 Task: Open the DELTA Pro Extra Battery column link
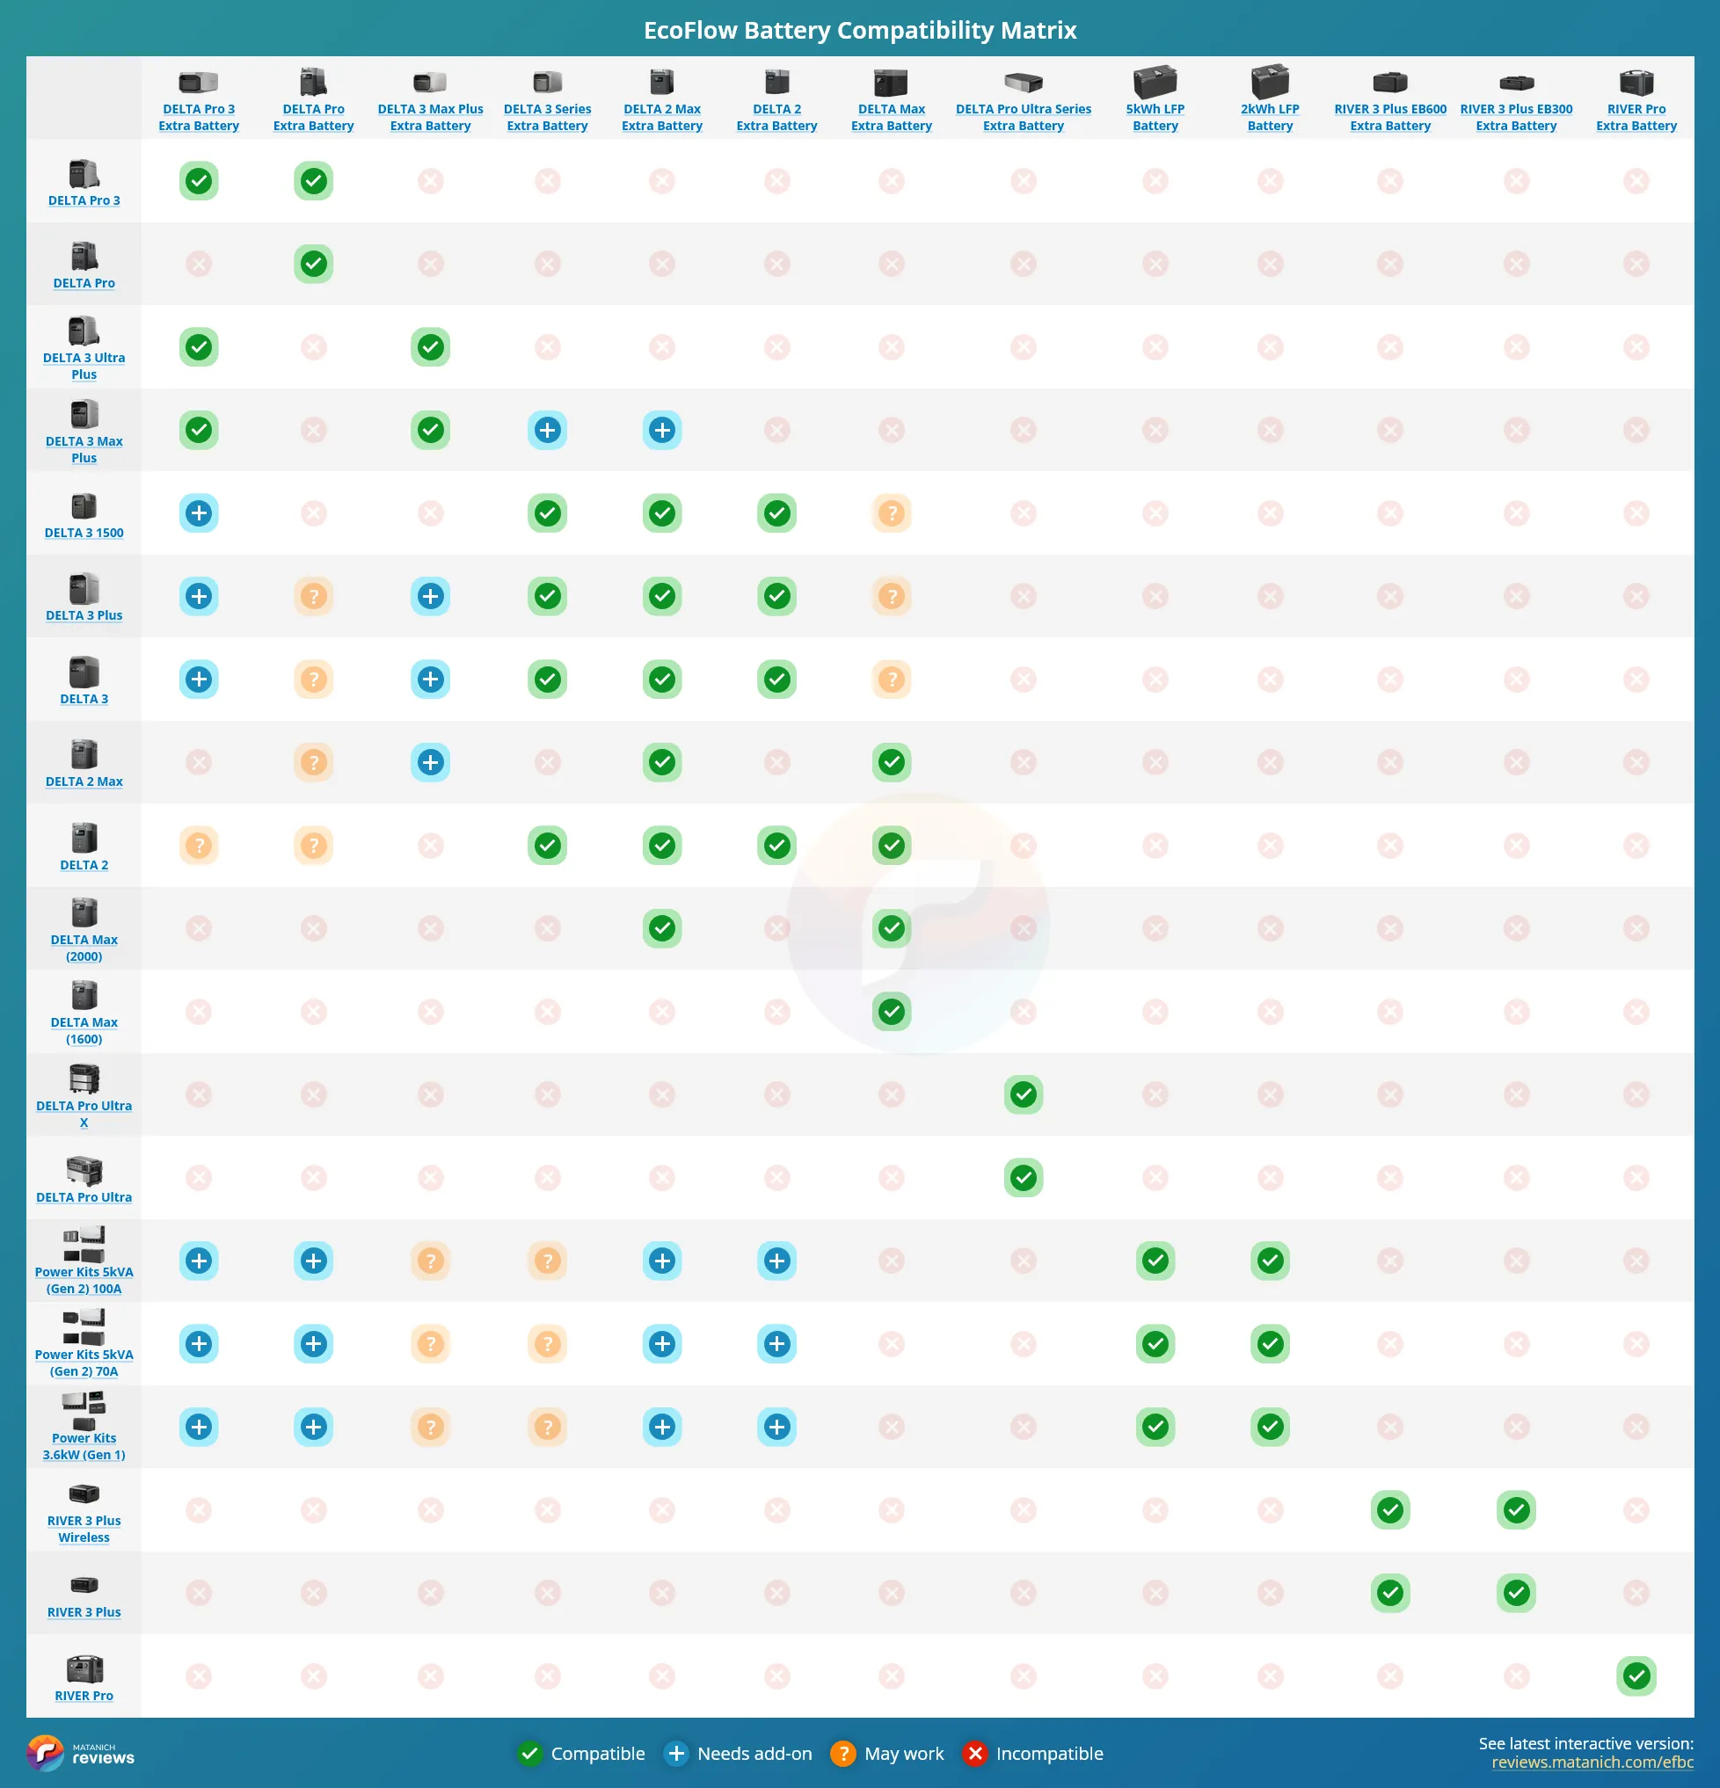pyautogui.click(x=313, y=117)
